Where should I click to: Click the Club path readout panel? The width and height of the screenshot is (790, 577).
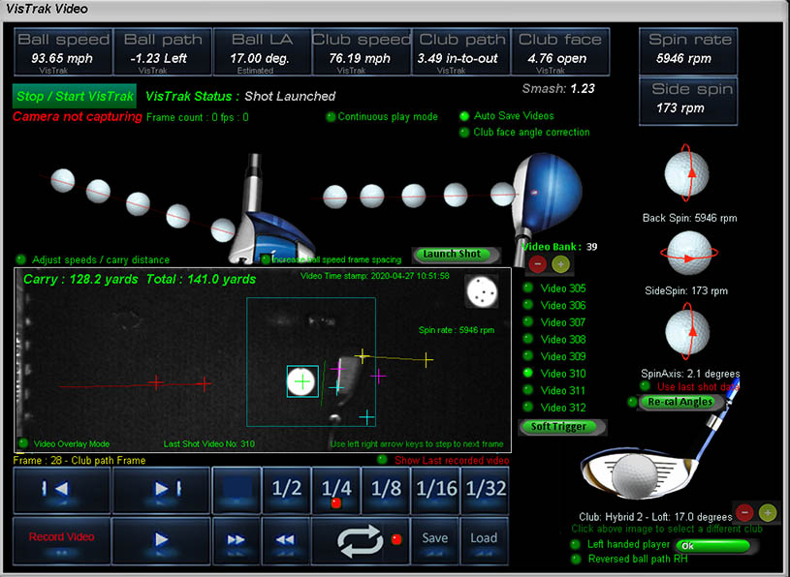pyautogui.click(x=460, y=52)
